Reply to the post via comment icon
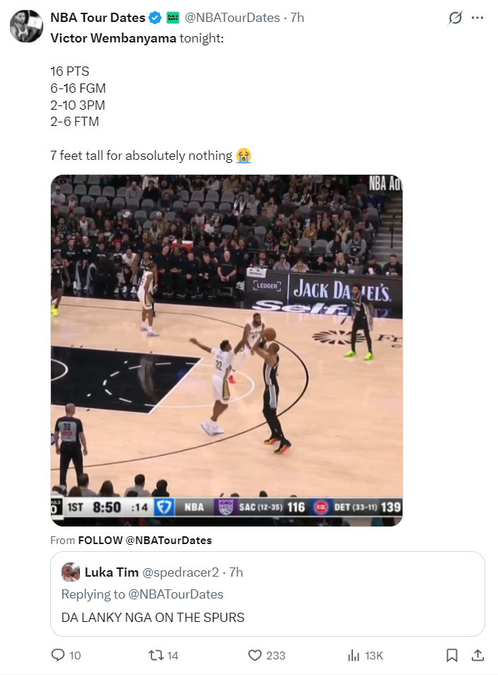The height and width of the screenshot is (675, 498). 58,655
